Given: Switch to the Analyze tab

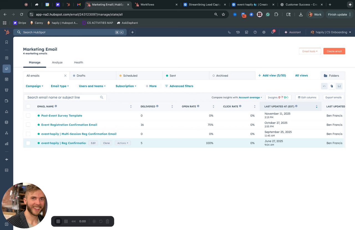Looking at the screenshot, I should point(57,63).
